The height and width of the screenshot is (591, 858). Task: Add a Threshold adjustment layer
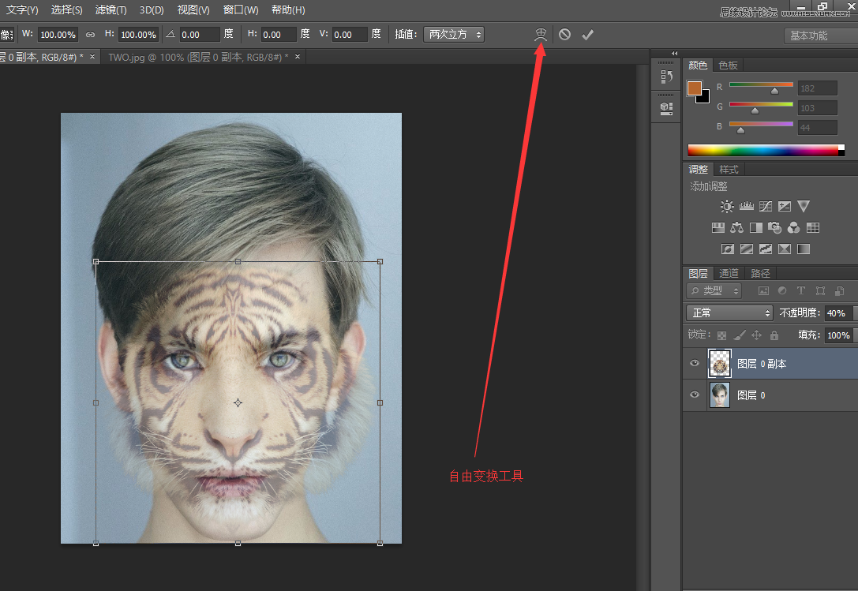[766, 249]
